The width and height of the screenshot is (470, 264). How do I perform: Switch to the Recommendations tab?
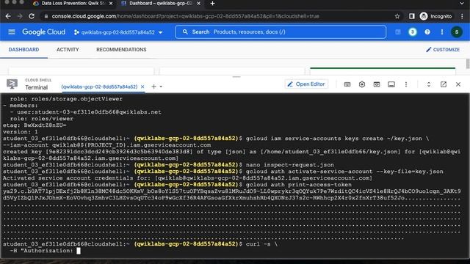coord(121,50)
